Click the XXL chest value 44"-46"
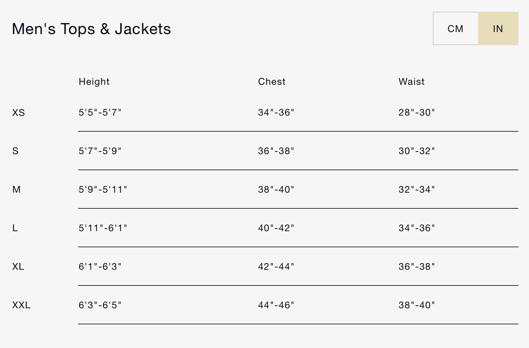Screen dimensions: 529x348 click(x=276, y=305)
